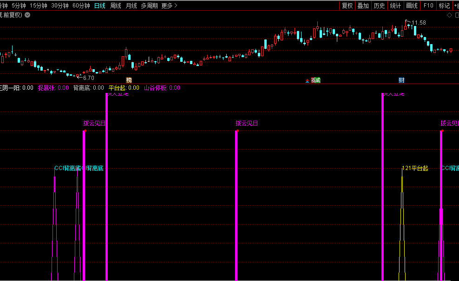Screen dimensions: 459x281
Task: Select the 60分钟 period tab
Action: coord(81,6)
